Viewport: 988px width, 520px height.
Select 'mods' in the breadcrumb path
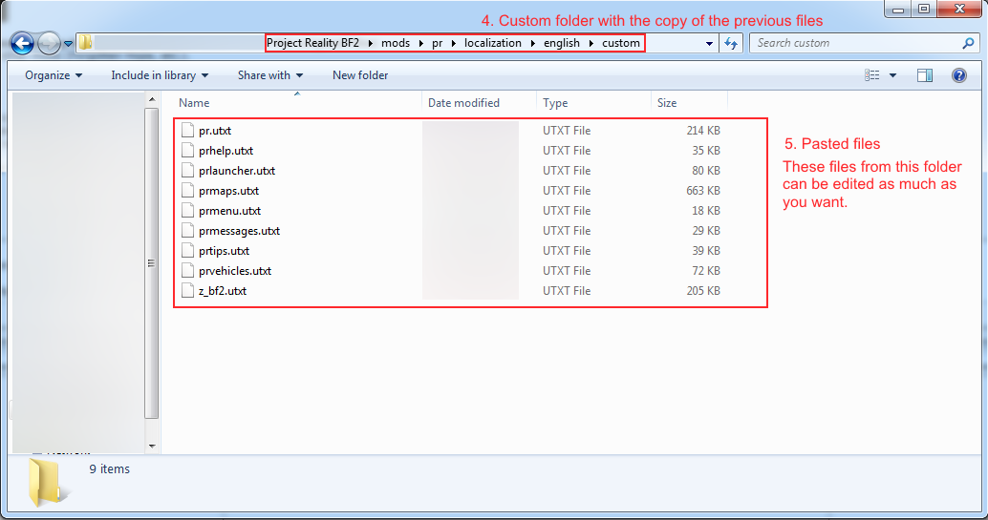point(395,43)
